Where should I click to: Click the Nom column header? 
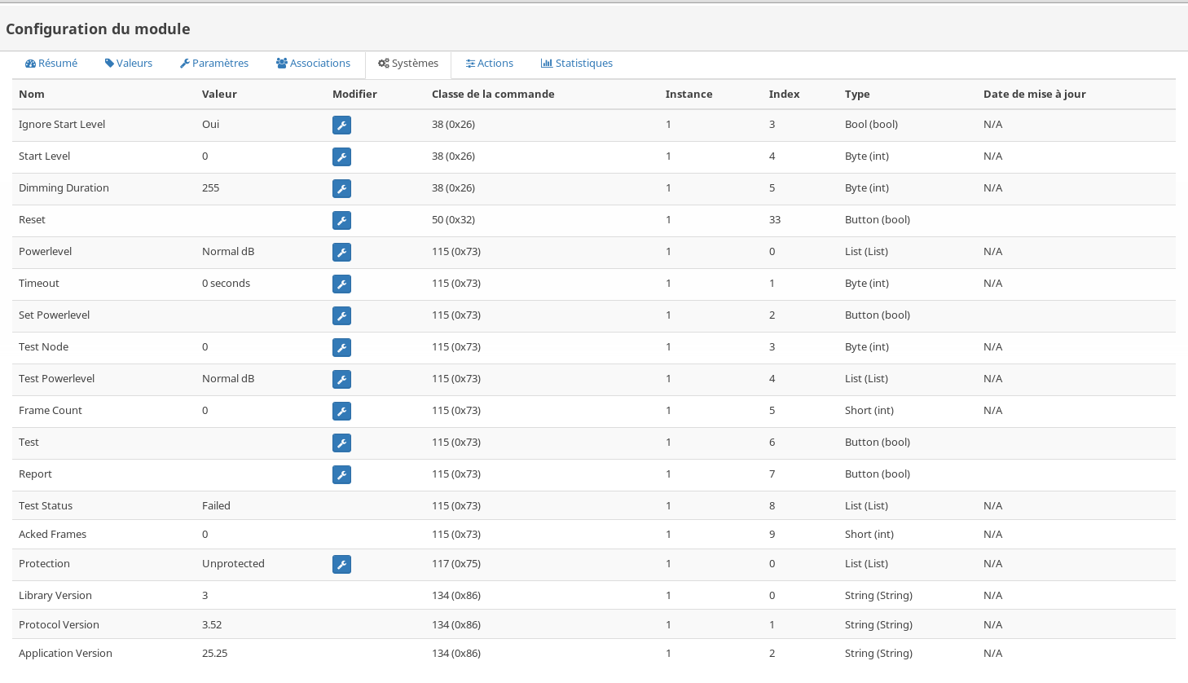(32, 95)
